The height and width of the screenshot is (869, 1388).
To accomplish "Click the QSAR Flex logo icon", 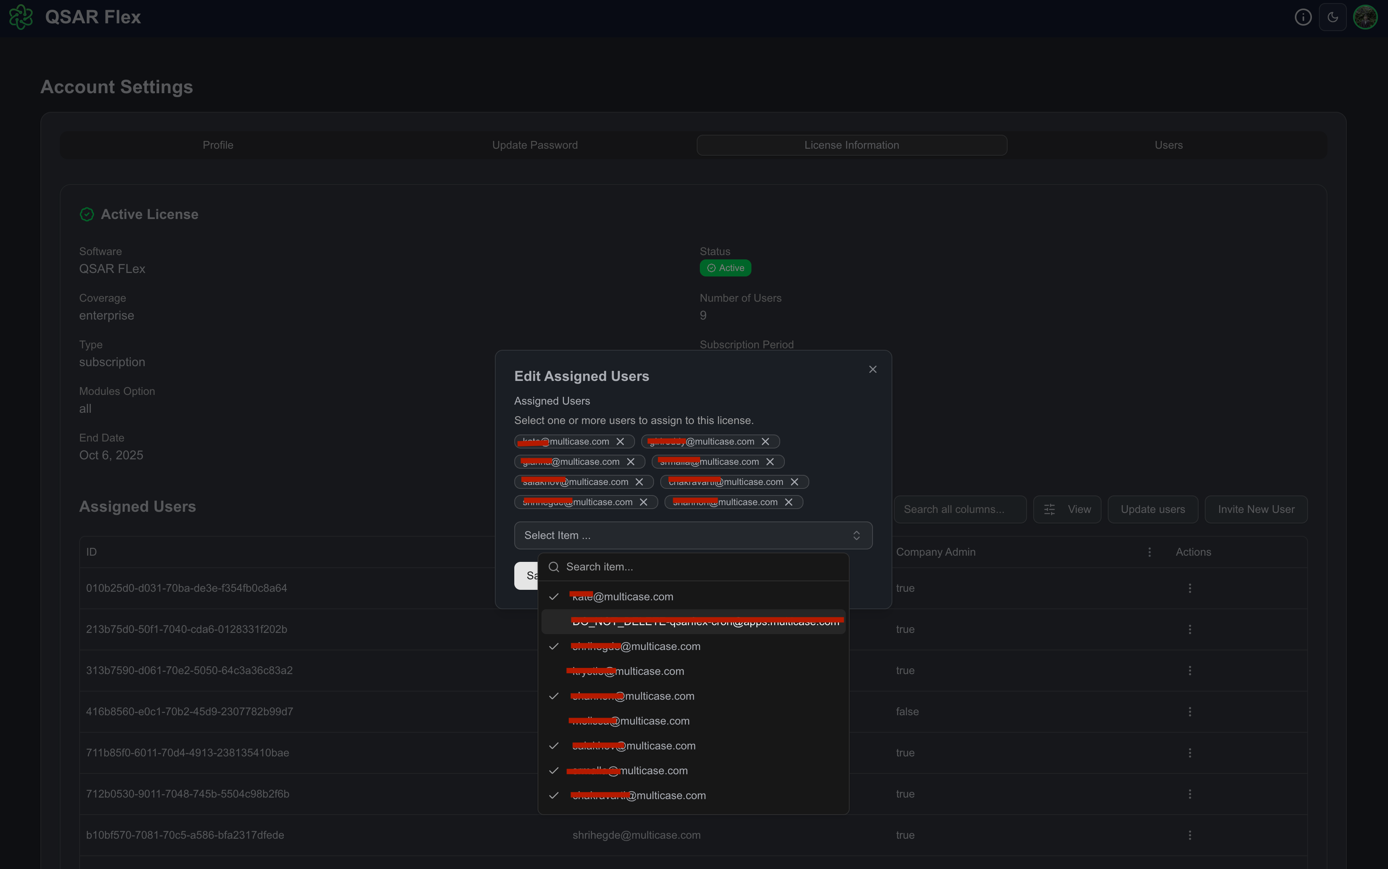I will click(x=21, y=17).
